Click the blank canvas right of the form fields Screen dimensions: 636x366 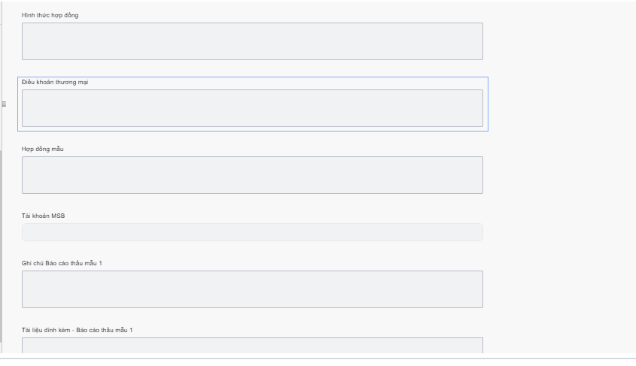coord(561,180)
